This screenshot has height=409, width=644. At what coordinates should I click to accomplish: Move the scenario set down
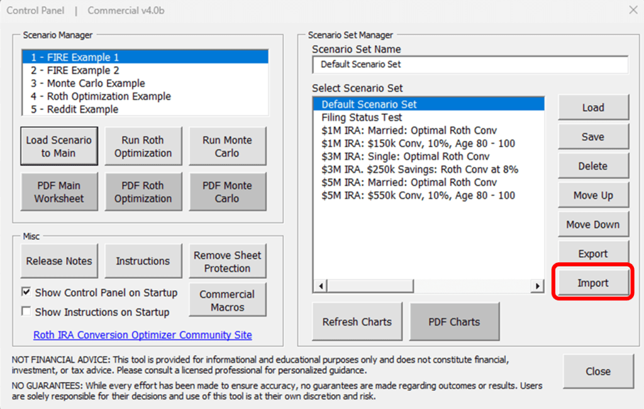point(592,225)
